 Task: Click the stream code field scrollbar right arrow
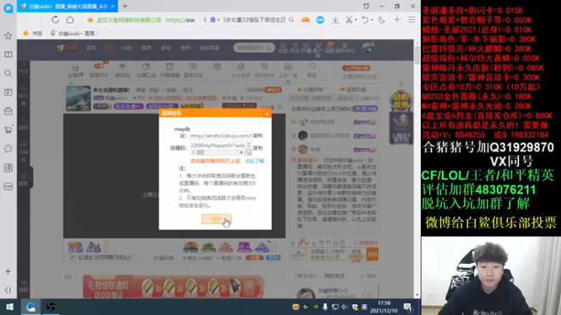[241, 153]
